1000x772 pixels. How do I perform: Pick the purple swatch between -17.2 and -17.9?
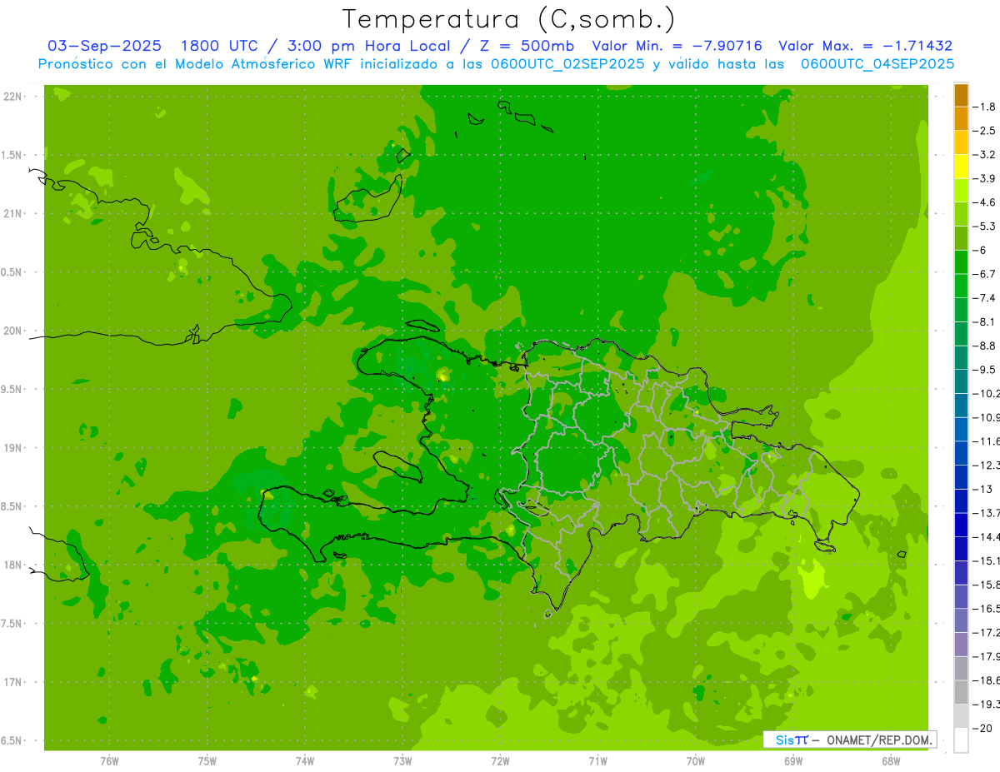962,645
